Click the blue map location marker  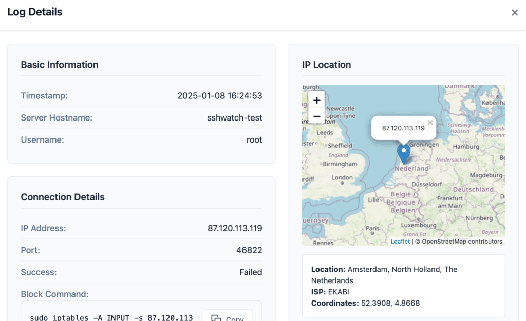[x=404, y=153]
